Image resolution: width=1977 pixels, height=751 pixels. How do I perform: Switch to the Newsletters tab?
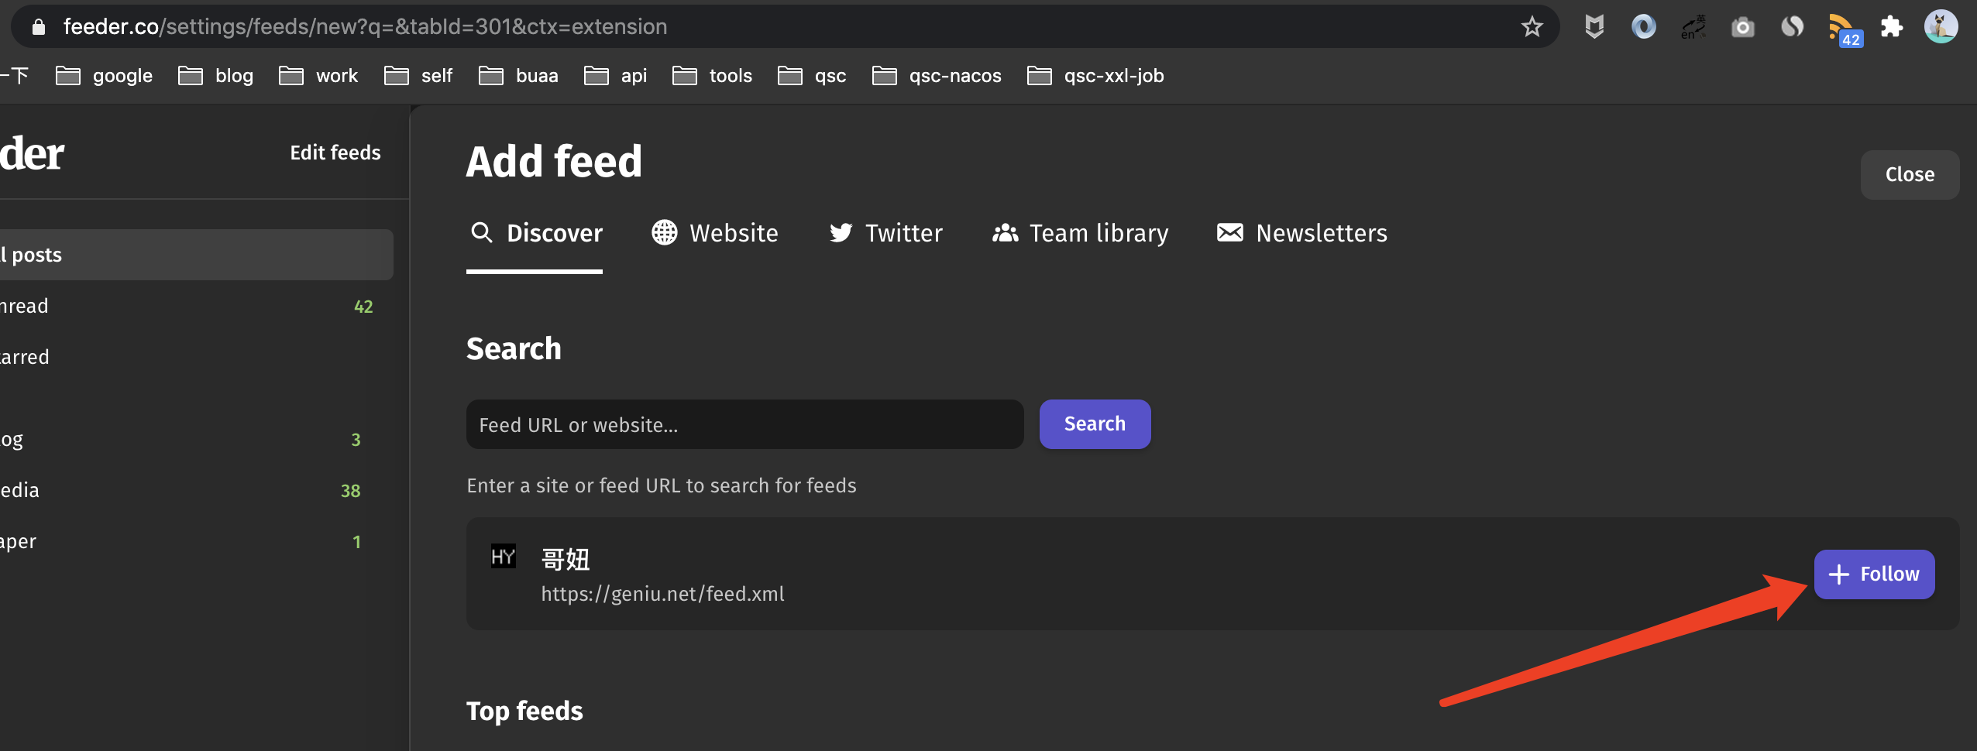point(1302,234)
